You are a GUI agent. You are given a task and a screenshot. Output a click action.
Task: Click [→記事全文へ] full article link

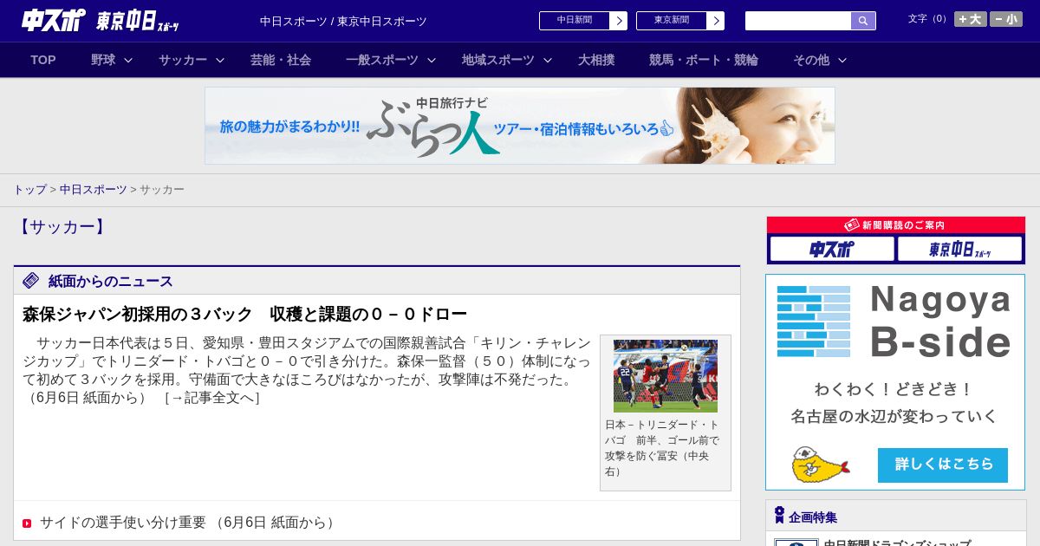click(x=212, y=398)
